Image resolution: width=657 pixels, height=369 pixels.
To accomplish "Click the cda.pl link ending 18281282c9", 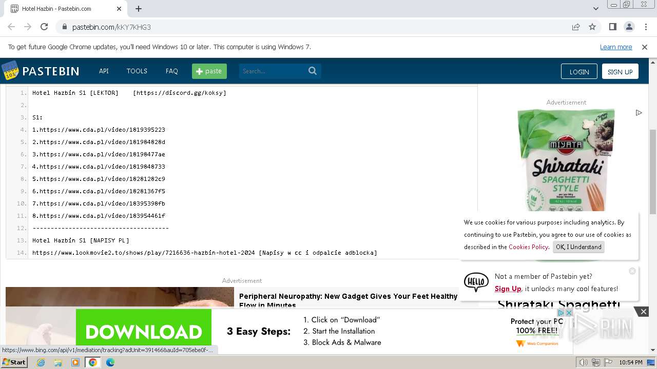I will [x=102, y=179].
